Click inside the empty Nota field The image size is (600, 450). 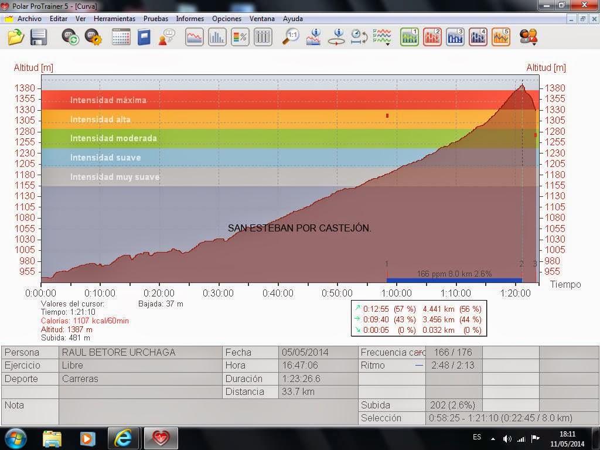(208, 412)
